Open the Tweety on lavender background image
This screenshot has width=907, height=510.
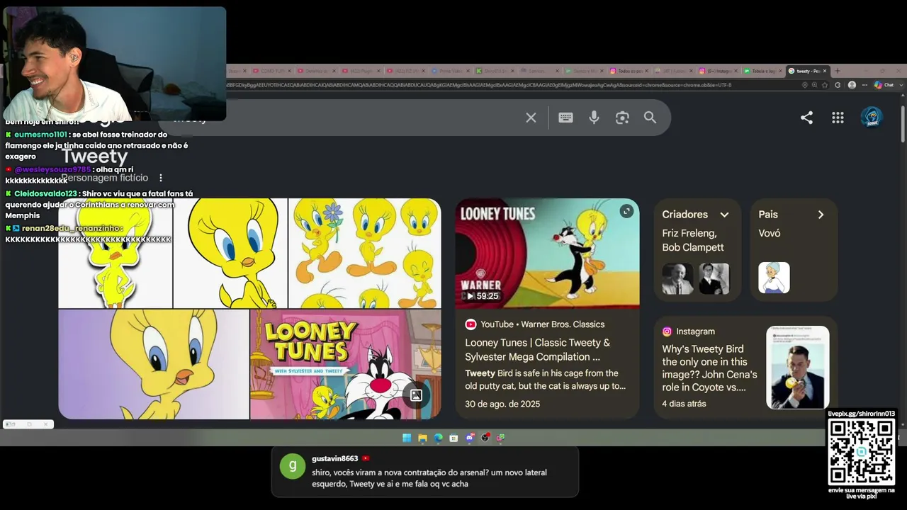(154, 364)
